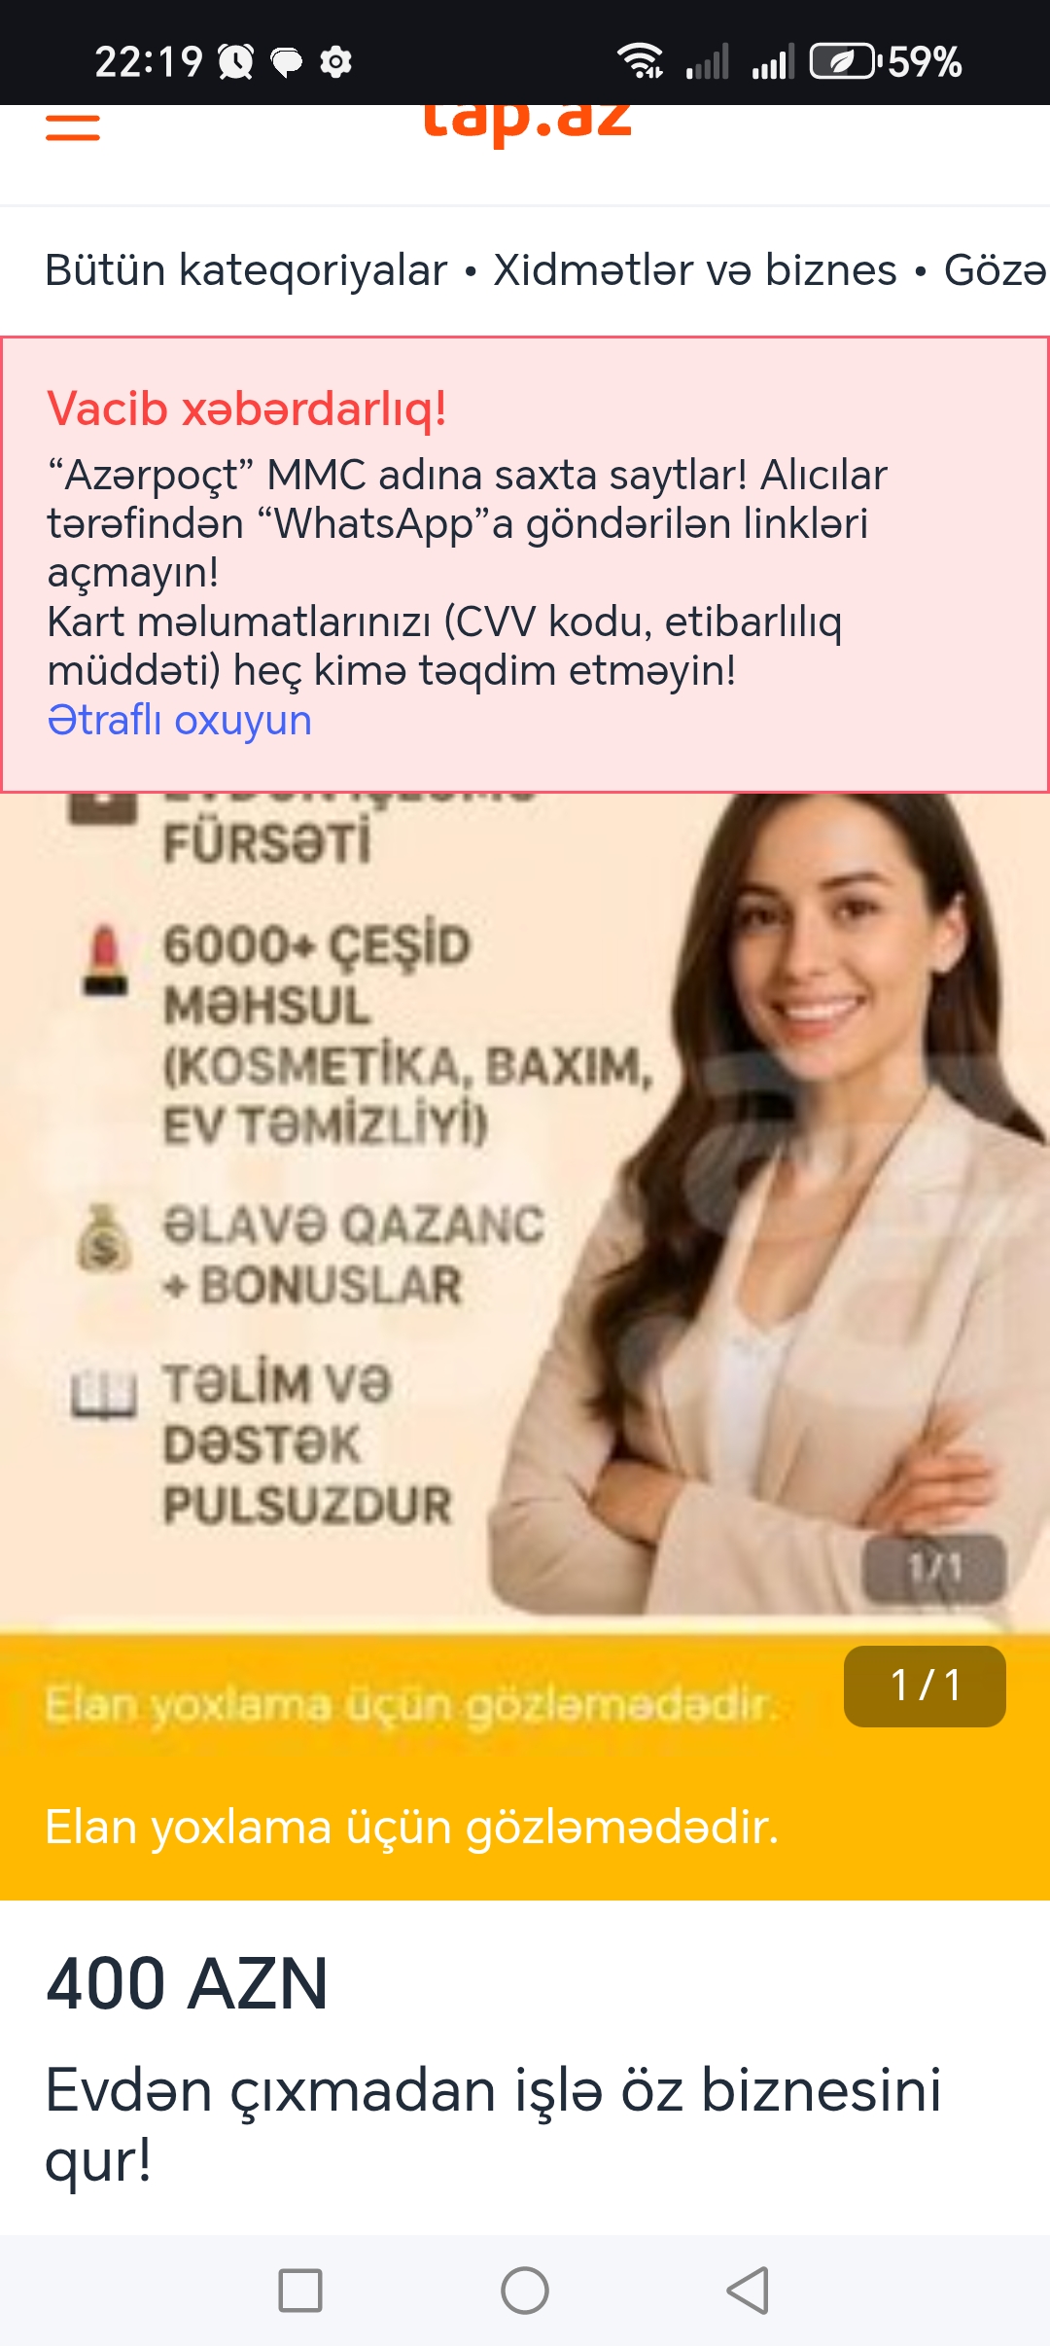
Task: Tap the Evdən çıxmadan işlə listing title
Action: pos(493,2124)
